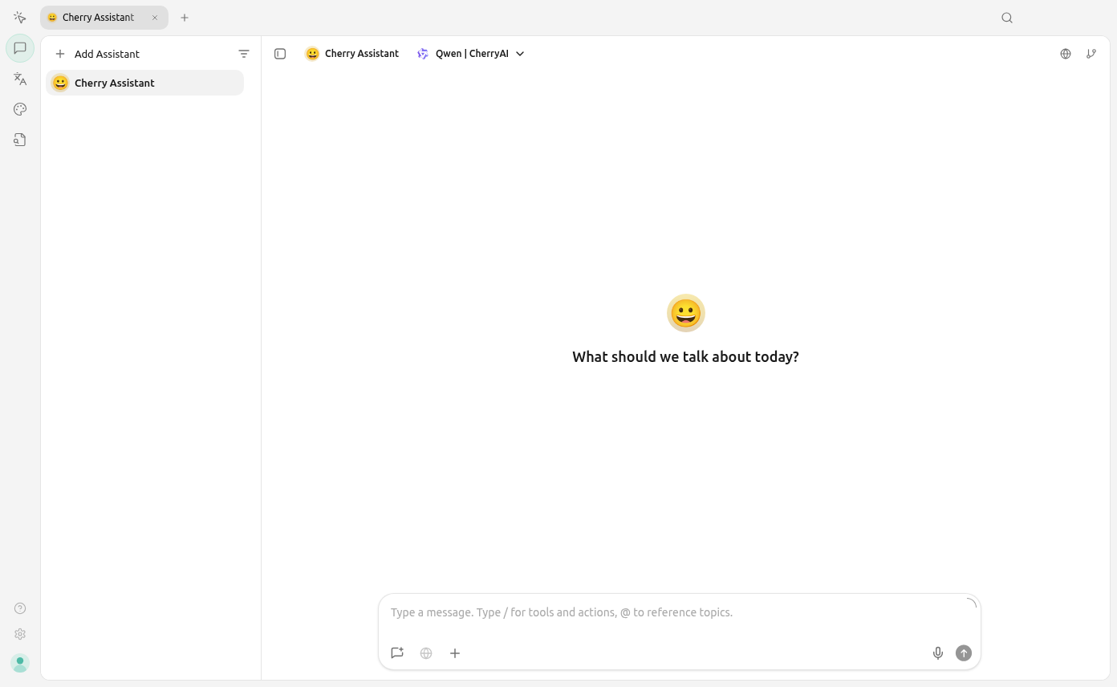Click the new topic icon in input bar
Viewport: 1117px width, 687px height.
397,653
